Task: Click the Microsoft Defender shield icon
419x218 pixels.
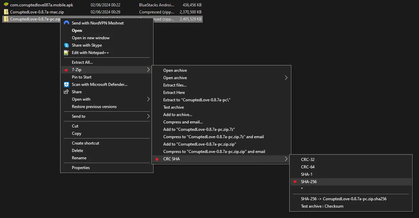Action: pos(67,85)
